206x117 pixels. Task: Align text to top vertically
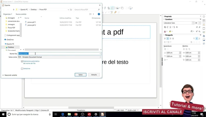(x=194, y=39)
